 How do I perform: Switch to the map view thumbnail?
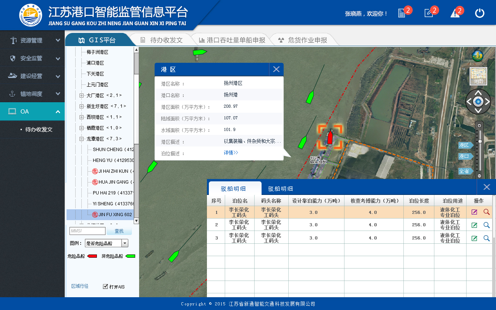478,76
